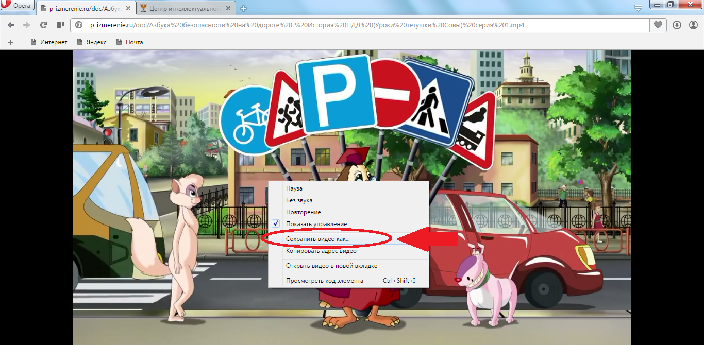Close the Центр интеллектуального tab
The height and width of the screenshot is (345, 704).
point(229,8)
